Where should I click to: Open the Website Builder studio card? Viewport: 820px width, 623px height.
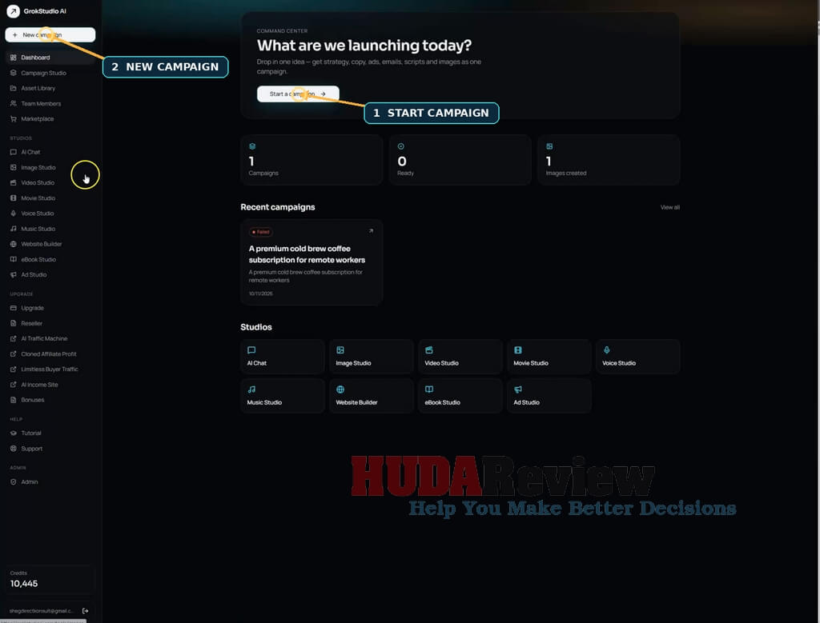coord(372,396)
